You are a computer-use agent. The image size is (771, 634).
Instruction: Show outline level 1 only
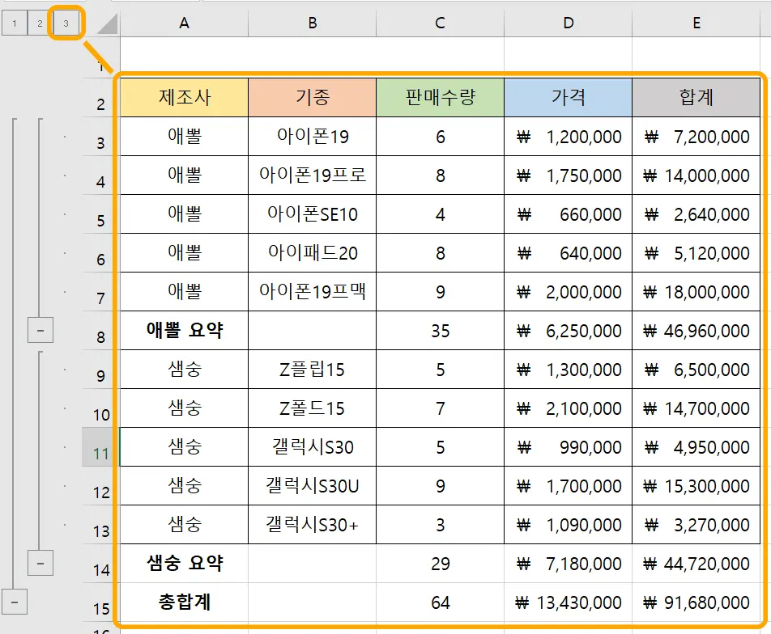coord(15,23)
